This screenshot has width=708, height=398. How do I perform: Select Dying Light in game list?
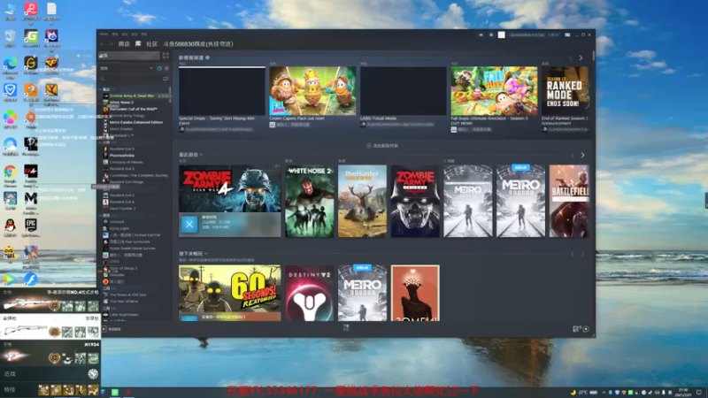119,228
